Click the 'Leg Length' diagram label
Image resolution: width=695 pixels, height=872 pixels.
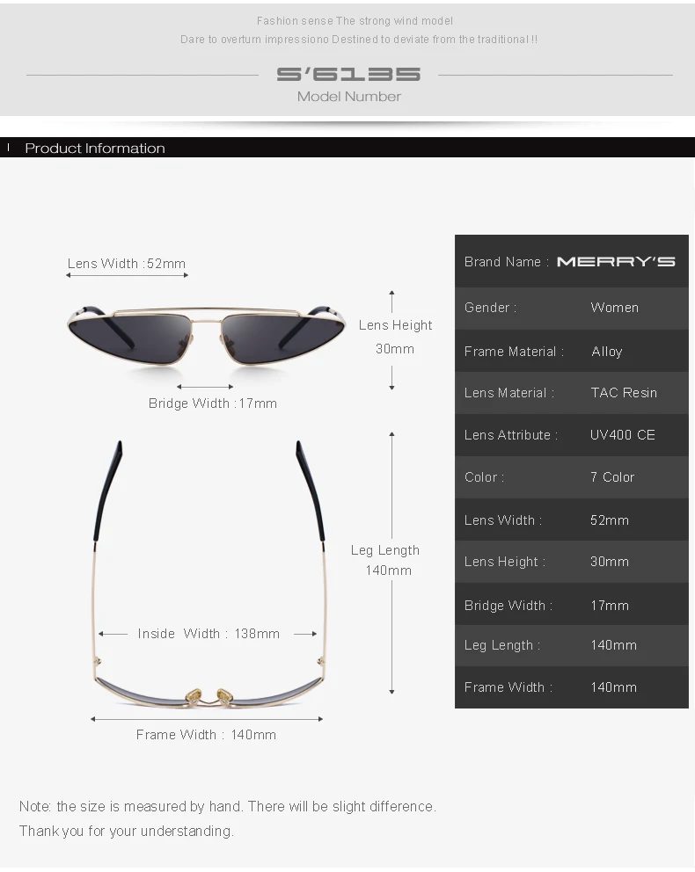click(385, 550)
